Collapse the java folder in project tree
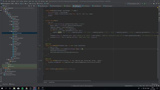Image resolution: width=160 pixels, height=90 pixels. point(7,14)
